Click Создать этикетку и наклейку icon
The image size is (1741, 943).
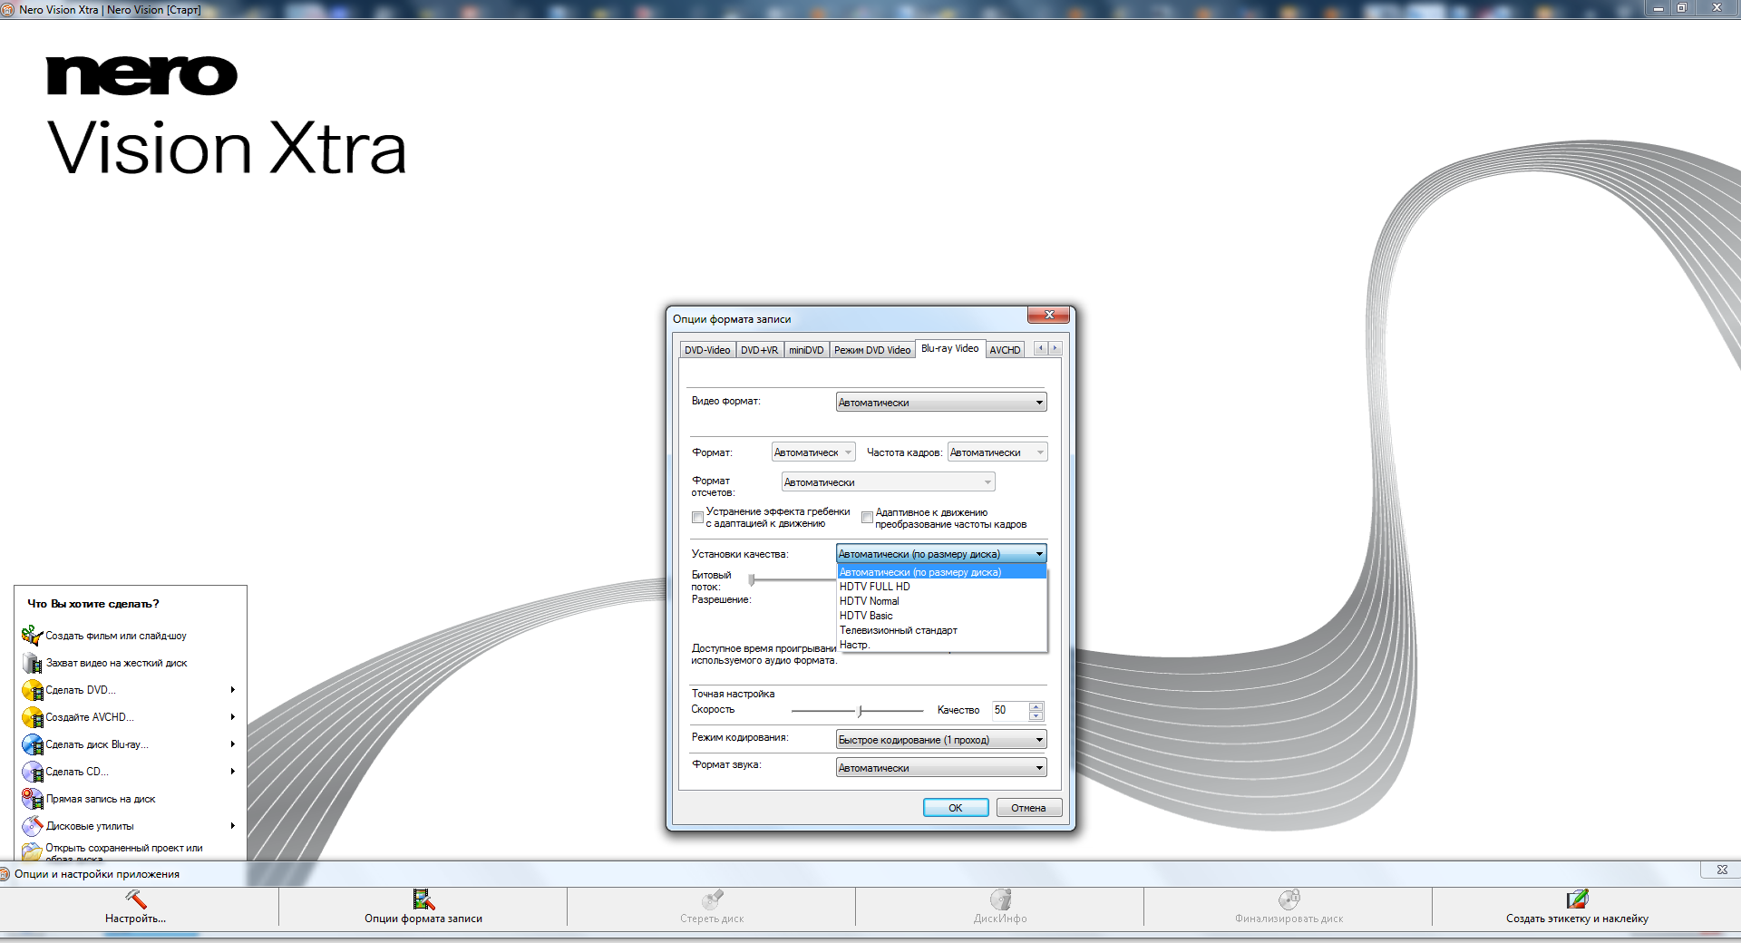click(x=1577, y=899)
